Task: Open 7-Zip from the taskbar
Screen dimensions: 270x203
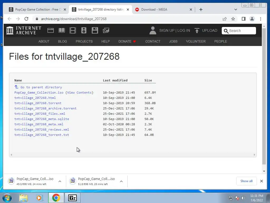Action: pyautogui.click(x=72, y=198)
